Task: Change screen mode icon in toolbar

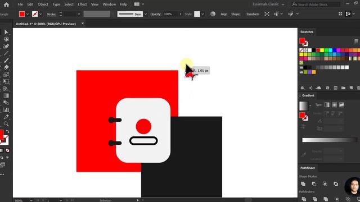Action: (x=2, y=165)
